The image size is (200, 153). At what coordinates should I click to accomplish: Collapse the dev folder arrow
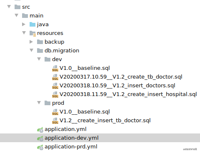pos(39,59)
